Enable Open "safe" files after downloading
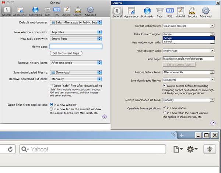Viewport: 221px width, 173px height. pos(51,85)
